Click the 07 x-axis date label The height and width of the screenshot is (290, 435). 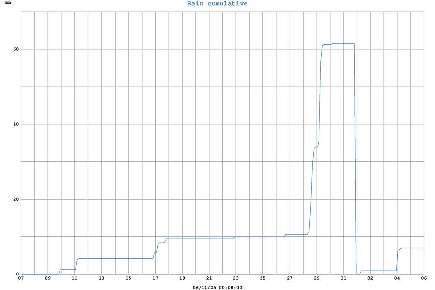click(x=21, y=279)
